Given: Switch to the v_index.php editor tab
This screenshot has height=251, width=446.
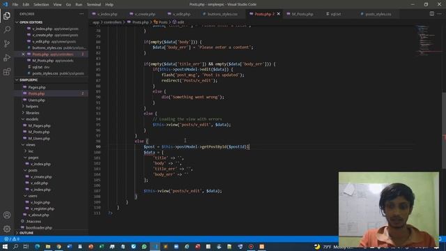Looking at the screenshot, I should [x=107, y=14].
